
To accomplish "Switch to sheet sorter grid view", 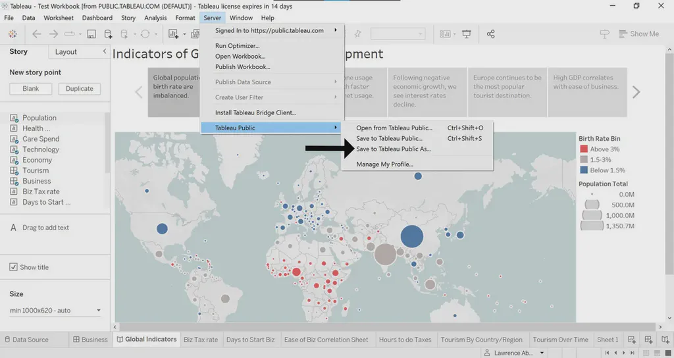I will 646,353.
